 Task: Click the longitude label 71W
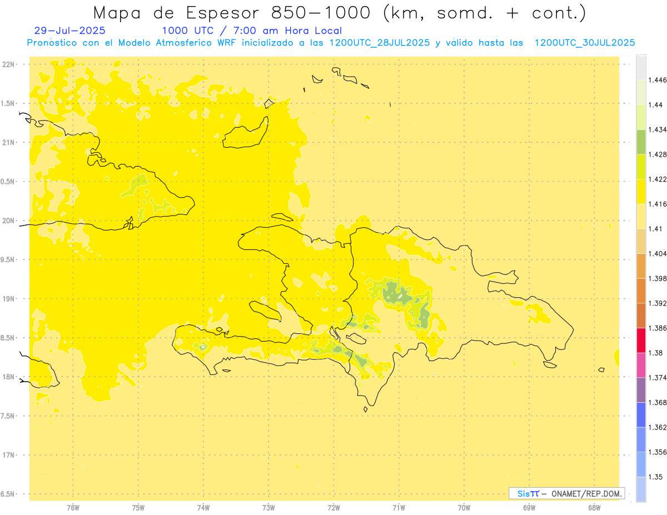coord(399,508)
